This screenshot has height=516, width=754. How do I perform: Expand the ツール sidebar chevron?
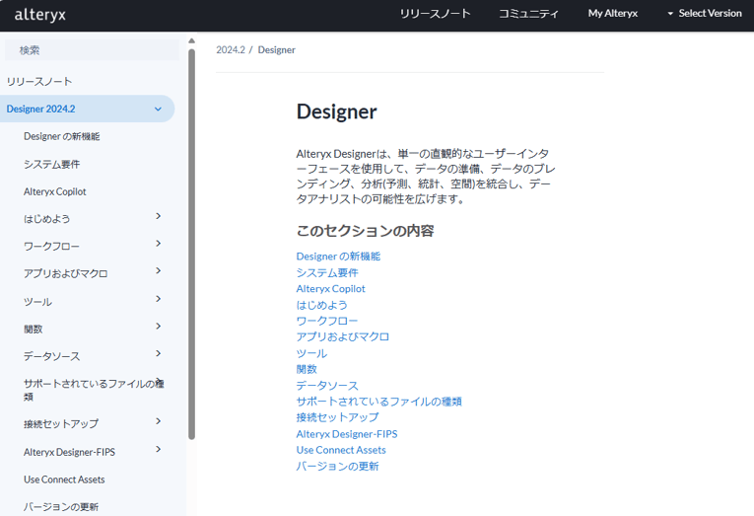159,299
